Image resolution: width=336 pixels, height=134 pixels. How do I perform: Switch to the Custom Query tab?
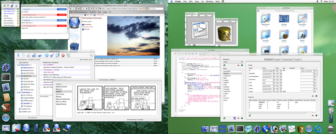(288, 60)
